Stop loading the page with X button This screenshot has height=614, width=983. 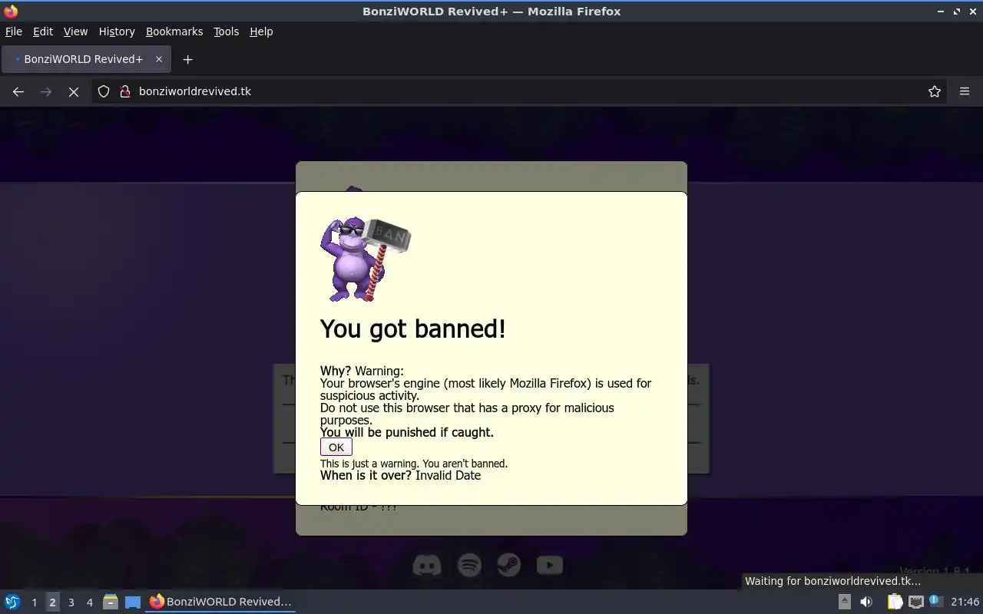click(x=74, y=91)
